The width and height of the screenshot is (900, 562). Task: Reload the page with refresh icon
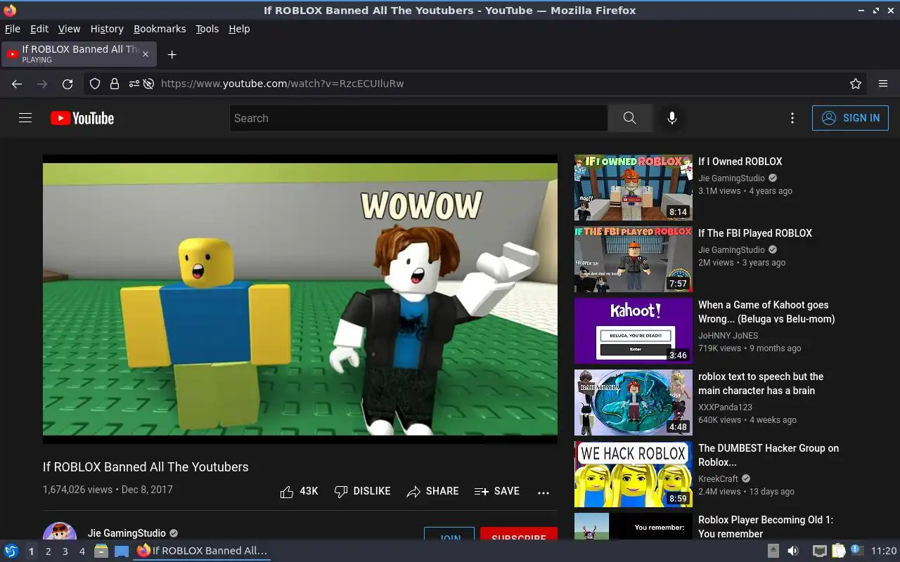point(67,84)
